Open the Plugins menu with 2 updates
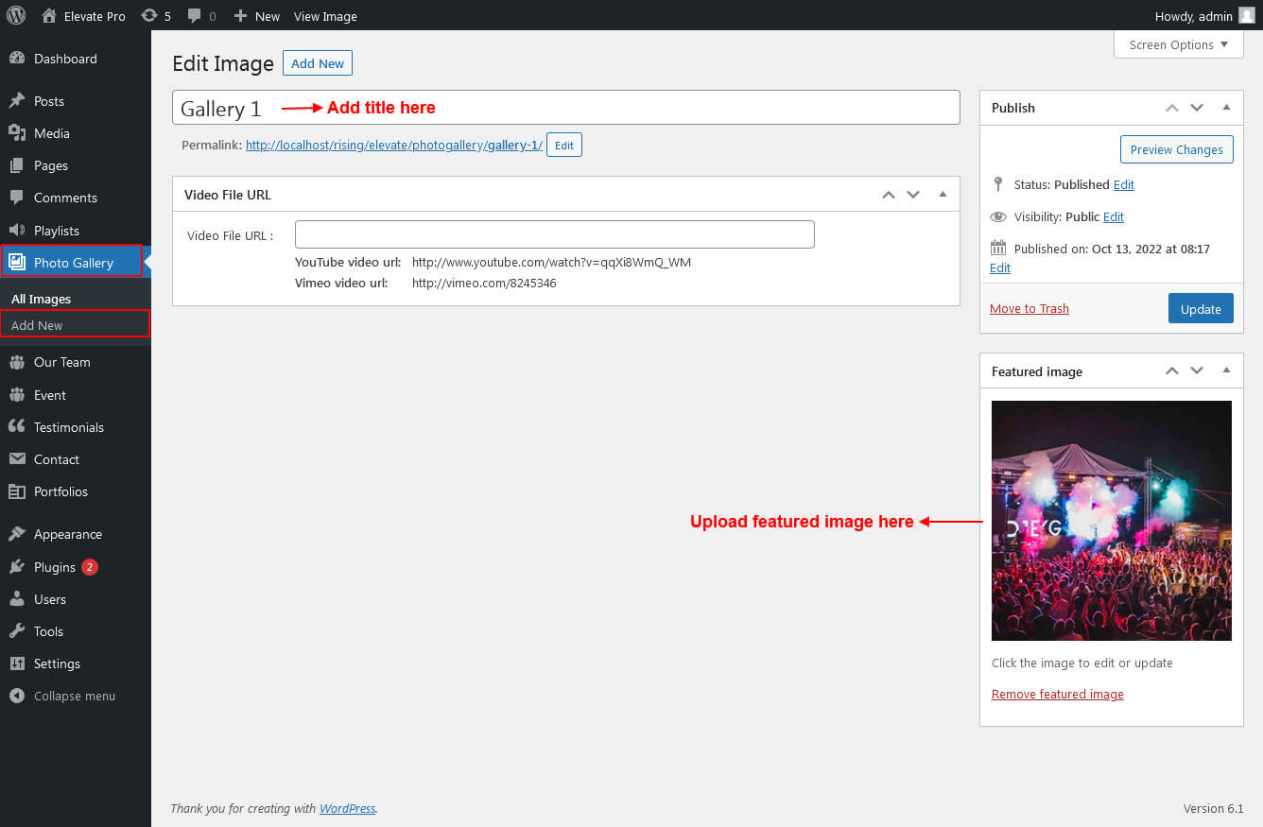 [55, 567]
